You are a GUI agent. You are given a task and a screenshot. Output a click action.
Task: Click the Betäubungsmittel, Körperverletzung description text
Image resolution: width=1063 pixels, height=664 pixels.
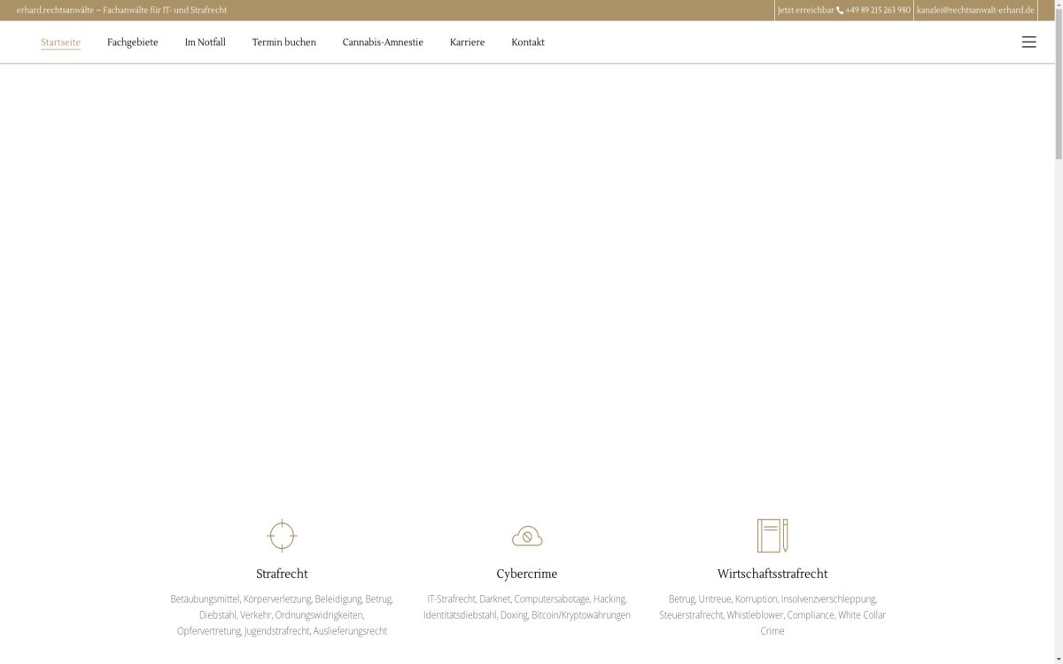282,614
